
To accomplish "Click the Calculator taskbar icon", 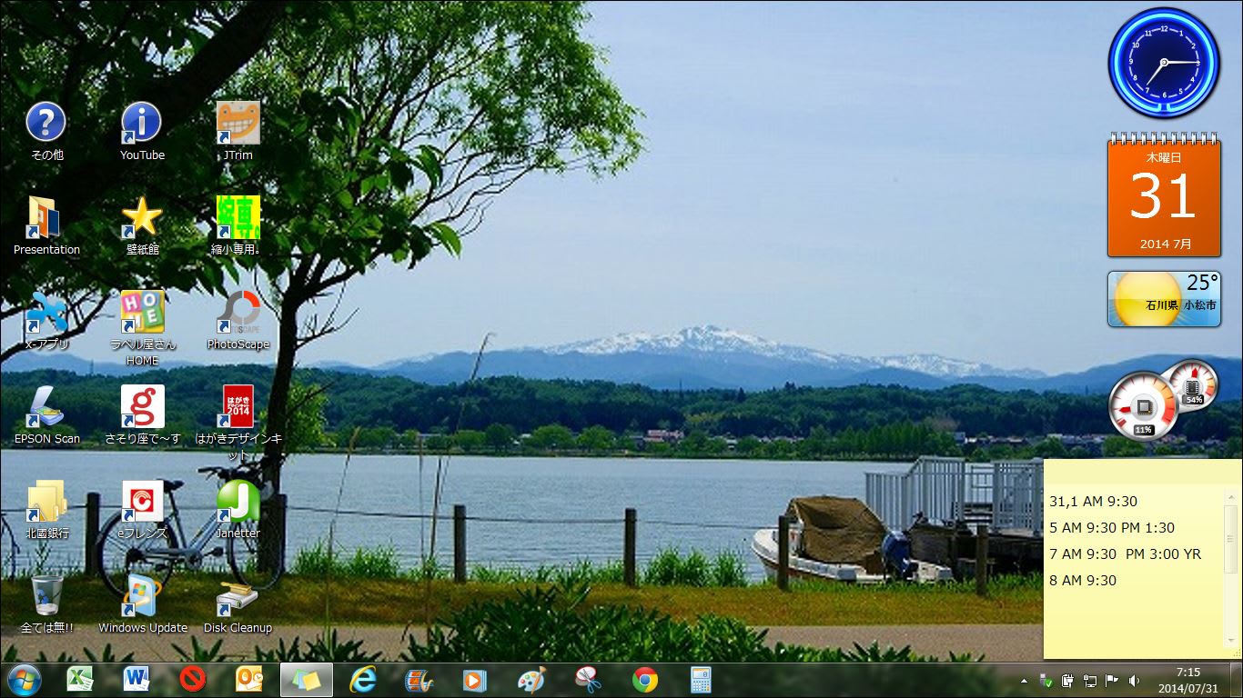I will tap(701, 680).
